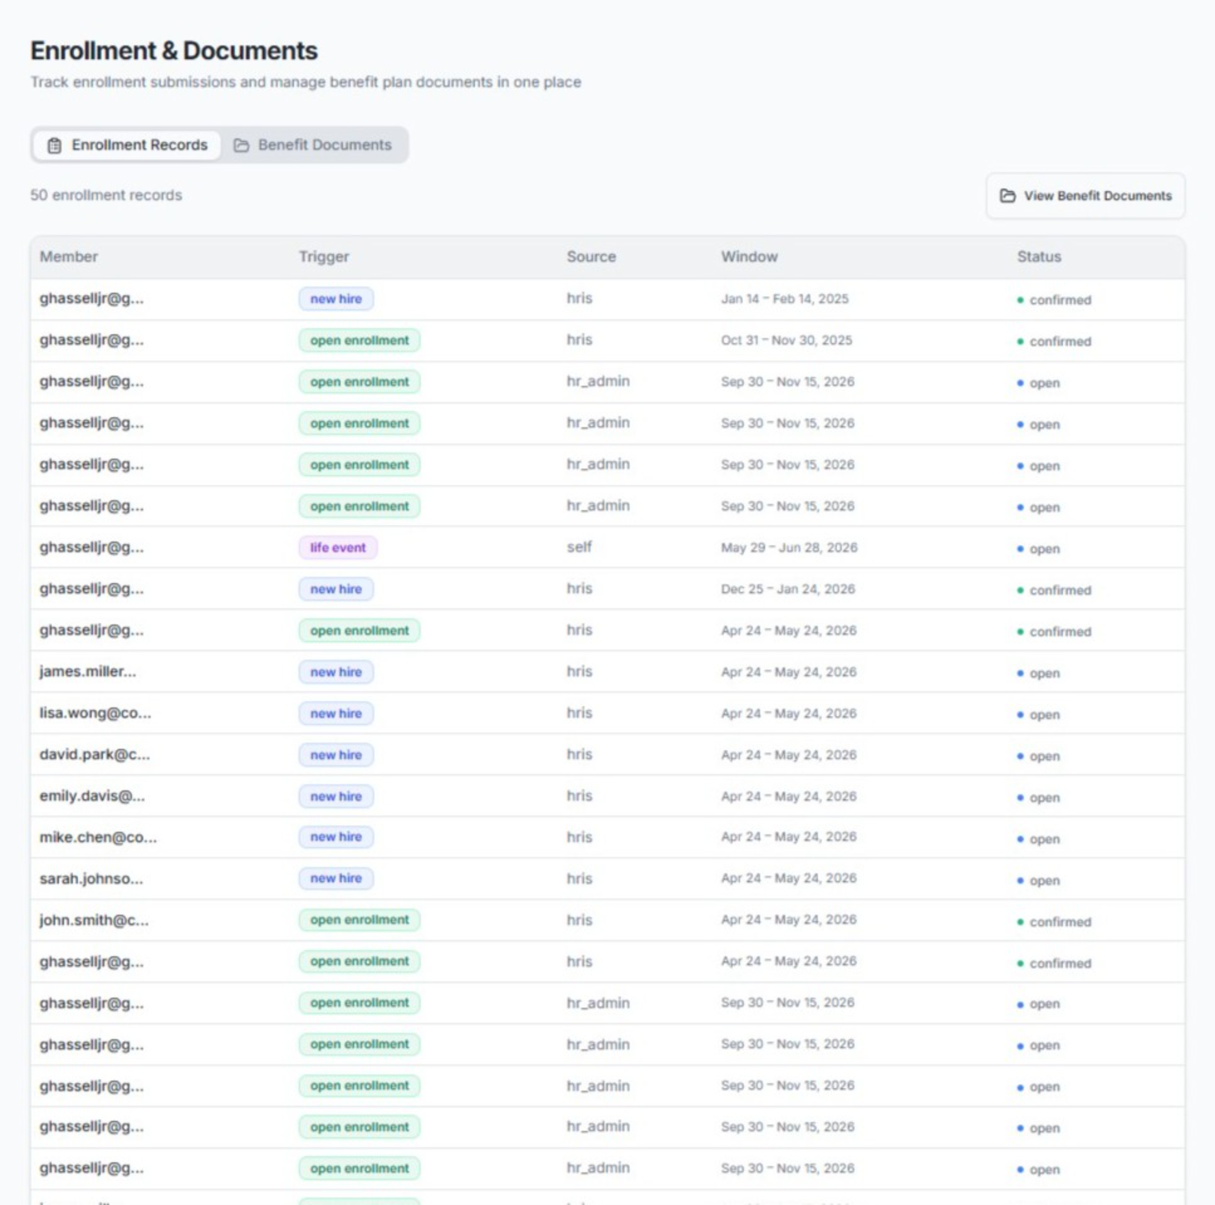Click the 'Enrollment & Documents' page heading
1215x1205 pixels.
(x=174, y=51)
